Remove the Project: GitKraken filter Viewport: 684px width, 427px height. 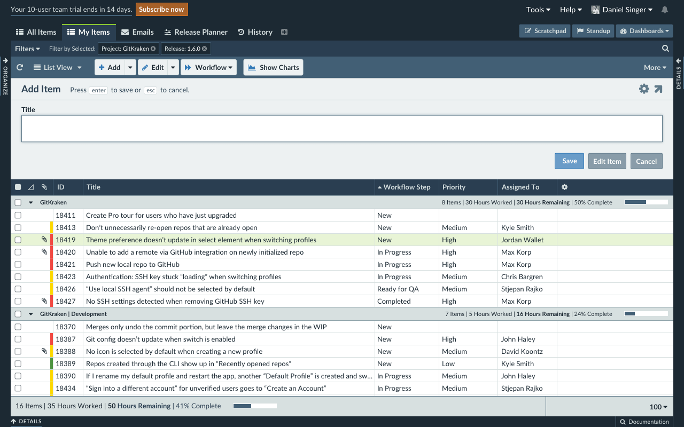pos(153,49)
